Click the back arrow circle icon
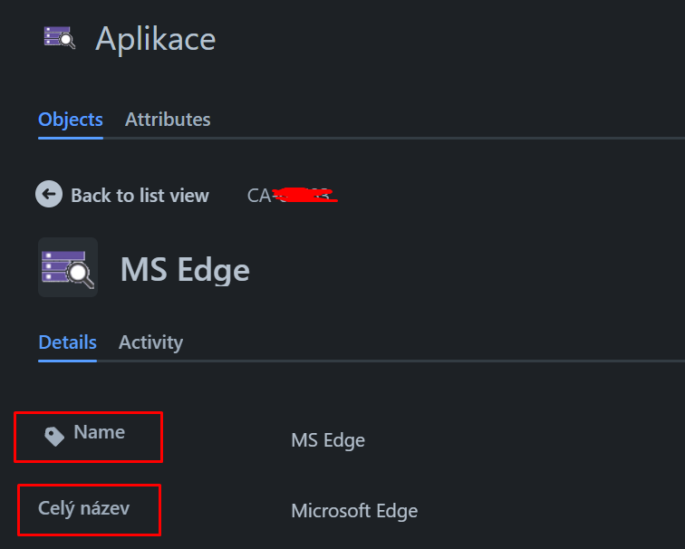 [49, 194]
